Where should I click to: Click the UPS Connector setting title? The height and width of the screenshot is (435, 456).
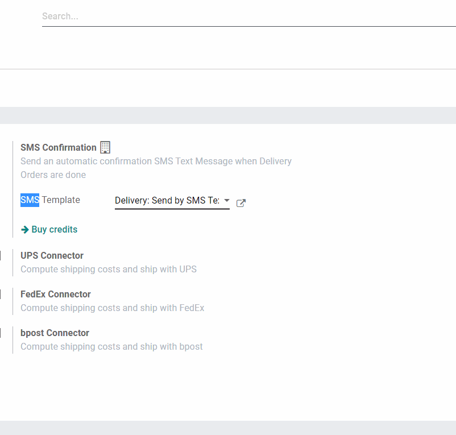pyautogui.click(x=52, y=255)
